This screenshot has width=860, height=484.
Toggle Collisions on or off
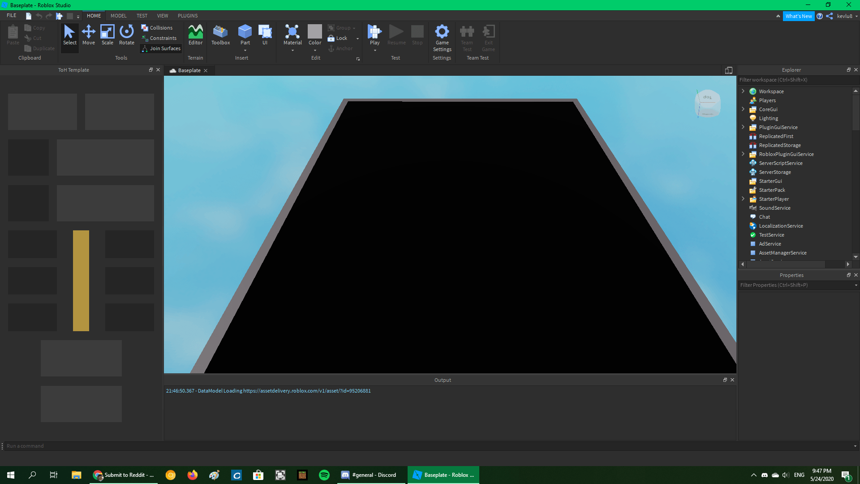pyautogui.click(x=157, y=28)
